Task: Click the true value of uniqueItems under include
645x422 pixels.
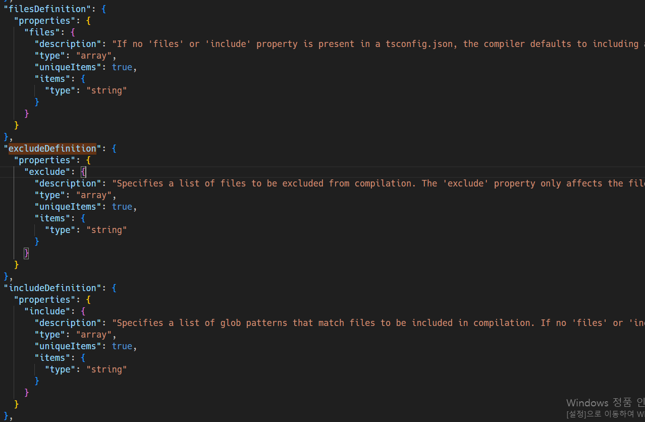Action: point(122,346)
